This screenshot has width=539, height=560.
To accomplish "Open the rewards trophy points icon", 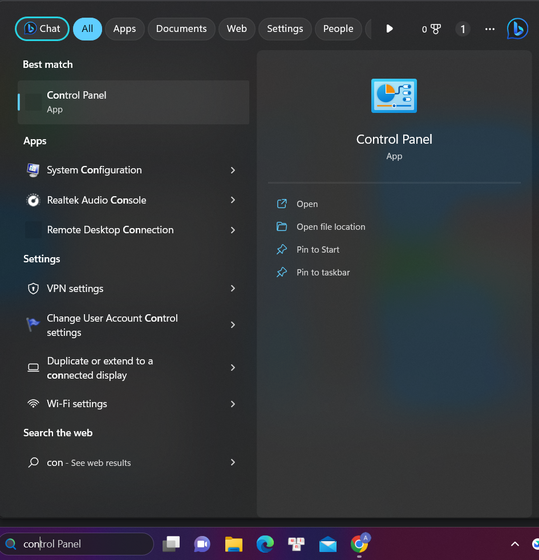I will click(431, 29).
